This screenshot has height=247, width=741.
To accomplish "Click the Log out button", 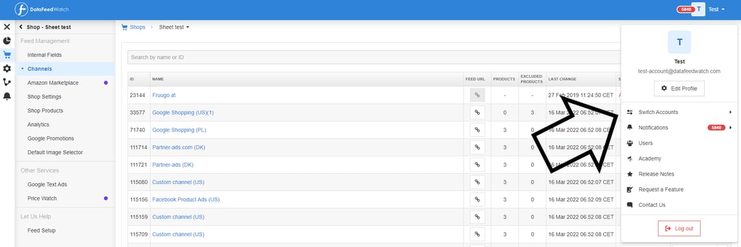I will [x=679, y=229].
